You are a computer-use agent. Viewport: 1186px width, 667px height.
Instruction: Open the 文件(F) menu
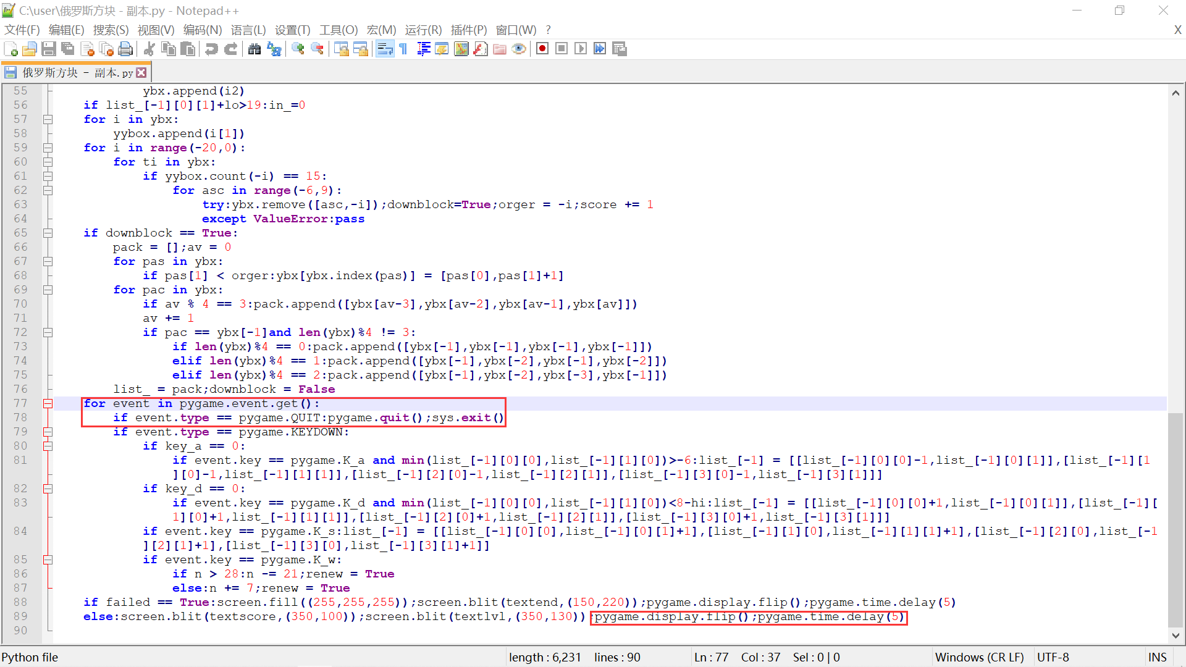[x=22, y=30]
